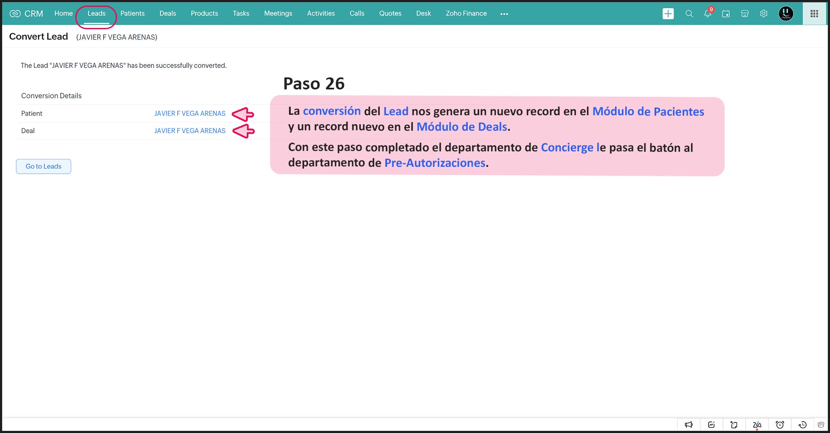
Task: Click the Go to Leads button
Action: (43, 166)
